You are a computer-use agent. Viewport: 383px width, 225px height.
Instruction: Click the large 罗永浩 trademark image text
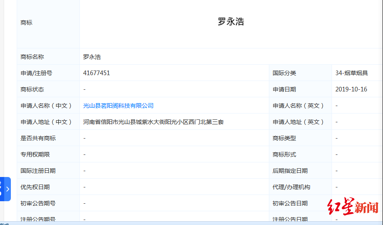point(231,22)
